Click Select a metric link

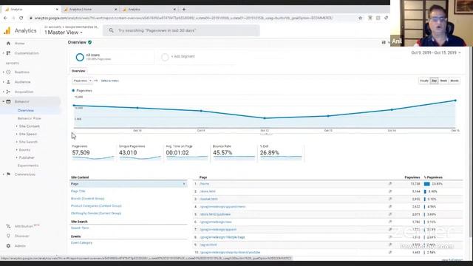(110, 81)
